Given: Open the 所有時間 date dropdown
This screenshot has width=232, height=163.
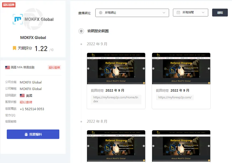Looking at the screenshot, I should 190,12.
